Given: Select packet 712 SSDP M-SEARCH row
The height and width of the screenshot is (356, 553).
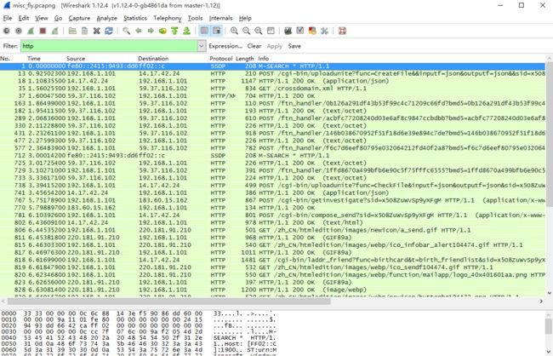Looking at the screenshot, I should (x=272, y=155).
